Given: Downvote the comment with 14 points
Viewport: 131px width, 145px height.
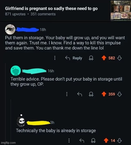Looking at the screenshot, I should (x=119, y=141).
